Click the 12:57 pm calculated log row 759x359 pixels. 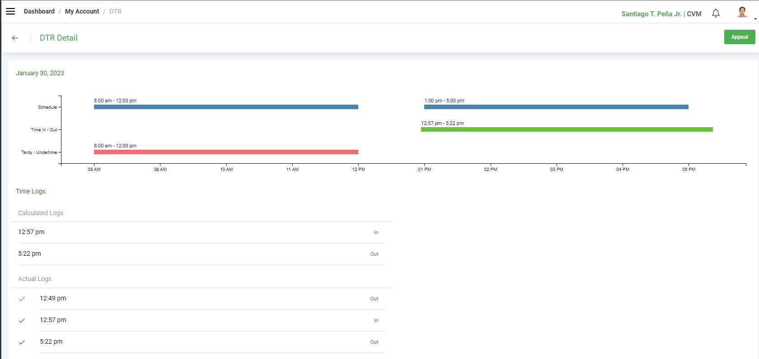pos(198,232)
